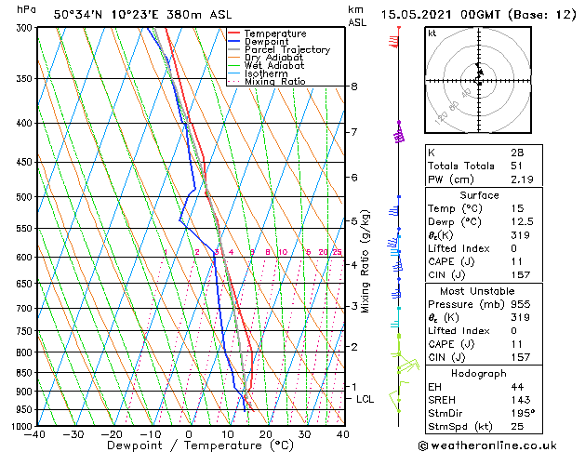This screenshot has height=452, width=585.
Task: Click the weatheronline.co.uk copyright link
Action: click(x=487, y=445)
